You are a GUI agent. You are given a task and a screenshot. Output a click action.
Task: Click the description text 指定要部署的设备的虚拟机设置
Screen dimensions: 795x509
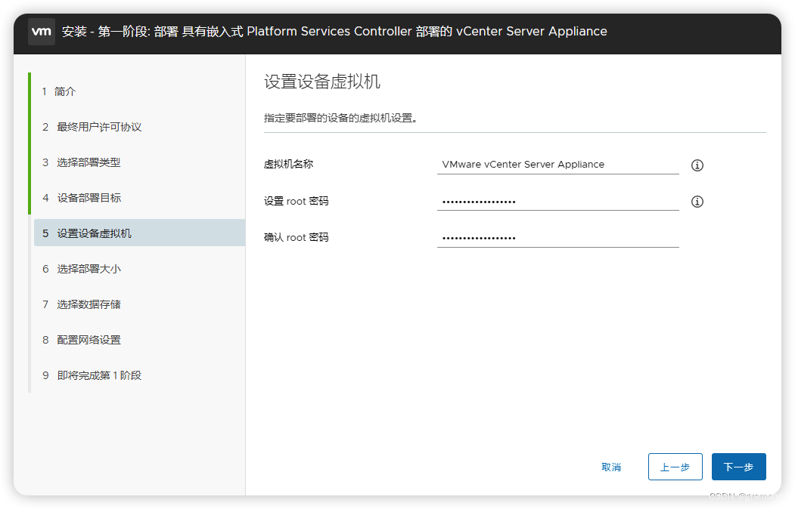click(x=340, y=118)
